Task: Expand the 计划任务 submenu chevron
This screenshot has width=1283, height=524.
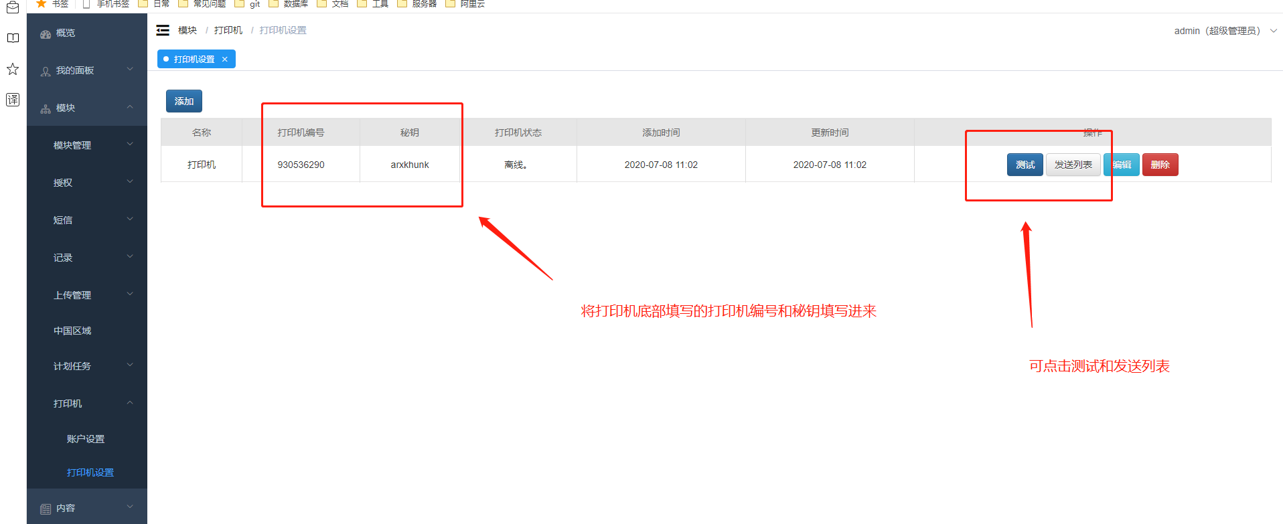Action: click(130, 365)
